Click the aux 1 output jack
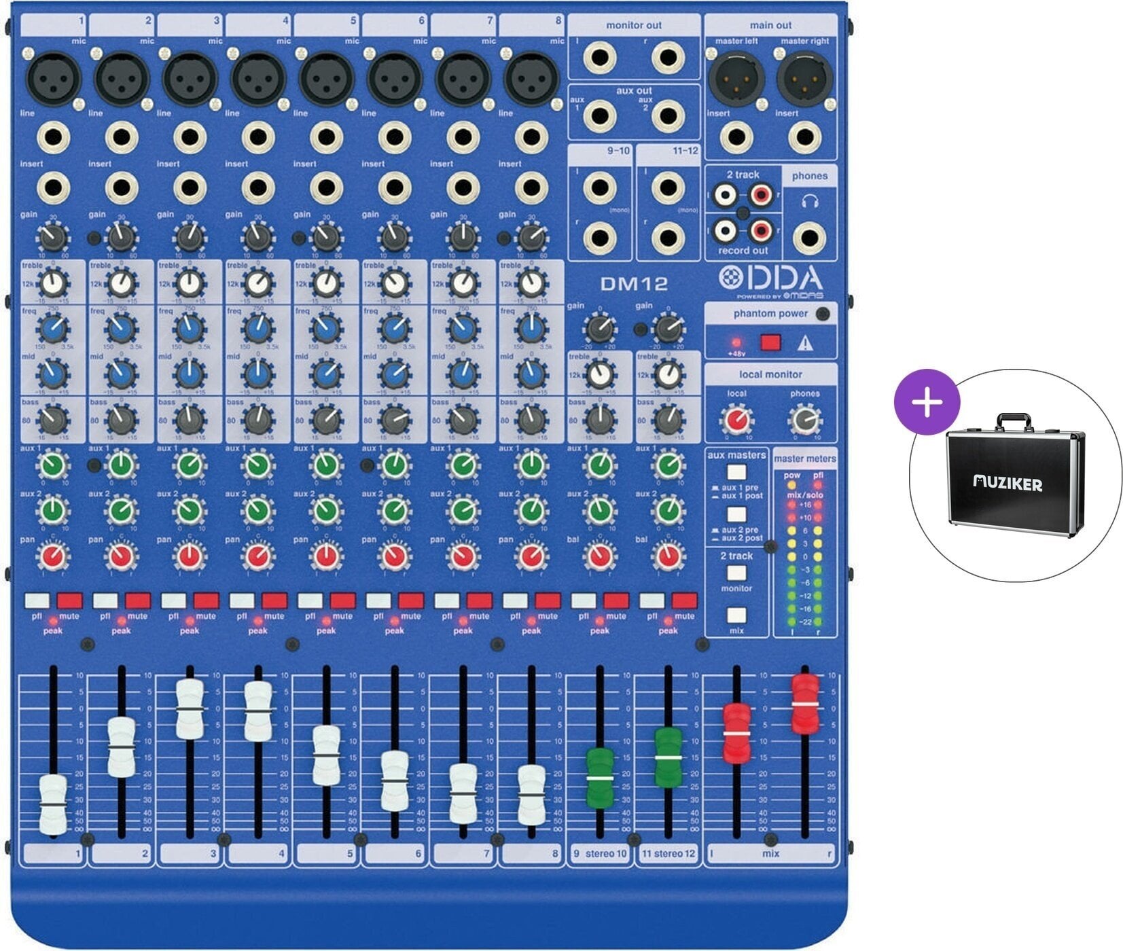The image size is (1123, 951). tap(600, 115)
